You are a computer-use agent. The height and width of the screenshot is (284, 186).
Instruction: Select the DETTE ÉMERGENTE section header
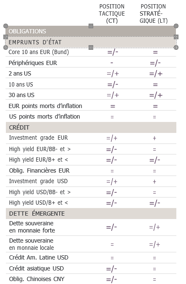pyautogui.click(x=91, y=214)
